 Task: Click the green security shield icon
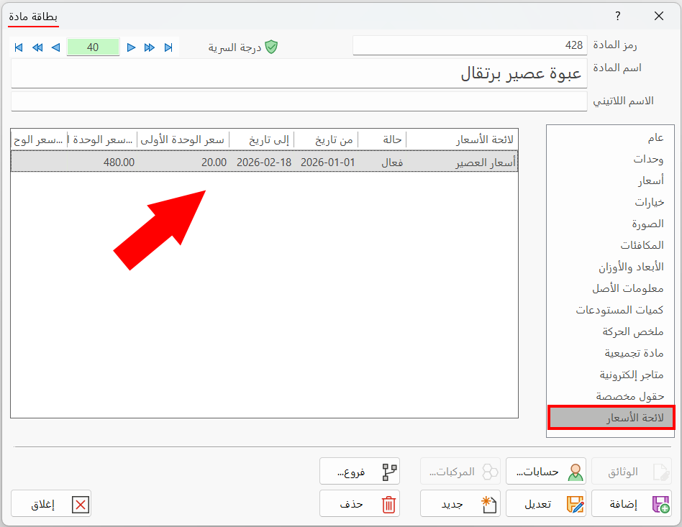271,47
